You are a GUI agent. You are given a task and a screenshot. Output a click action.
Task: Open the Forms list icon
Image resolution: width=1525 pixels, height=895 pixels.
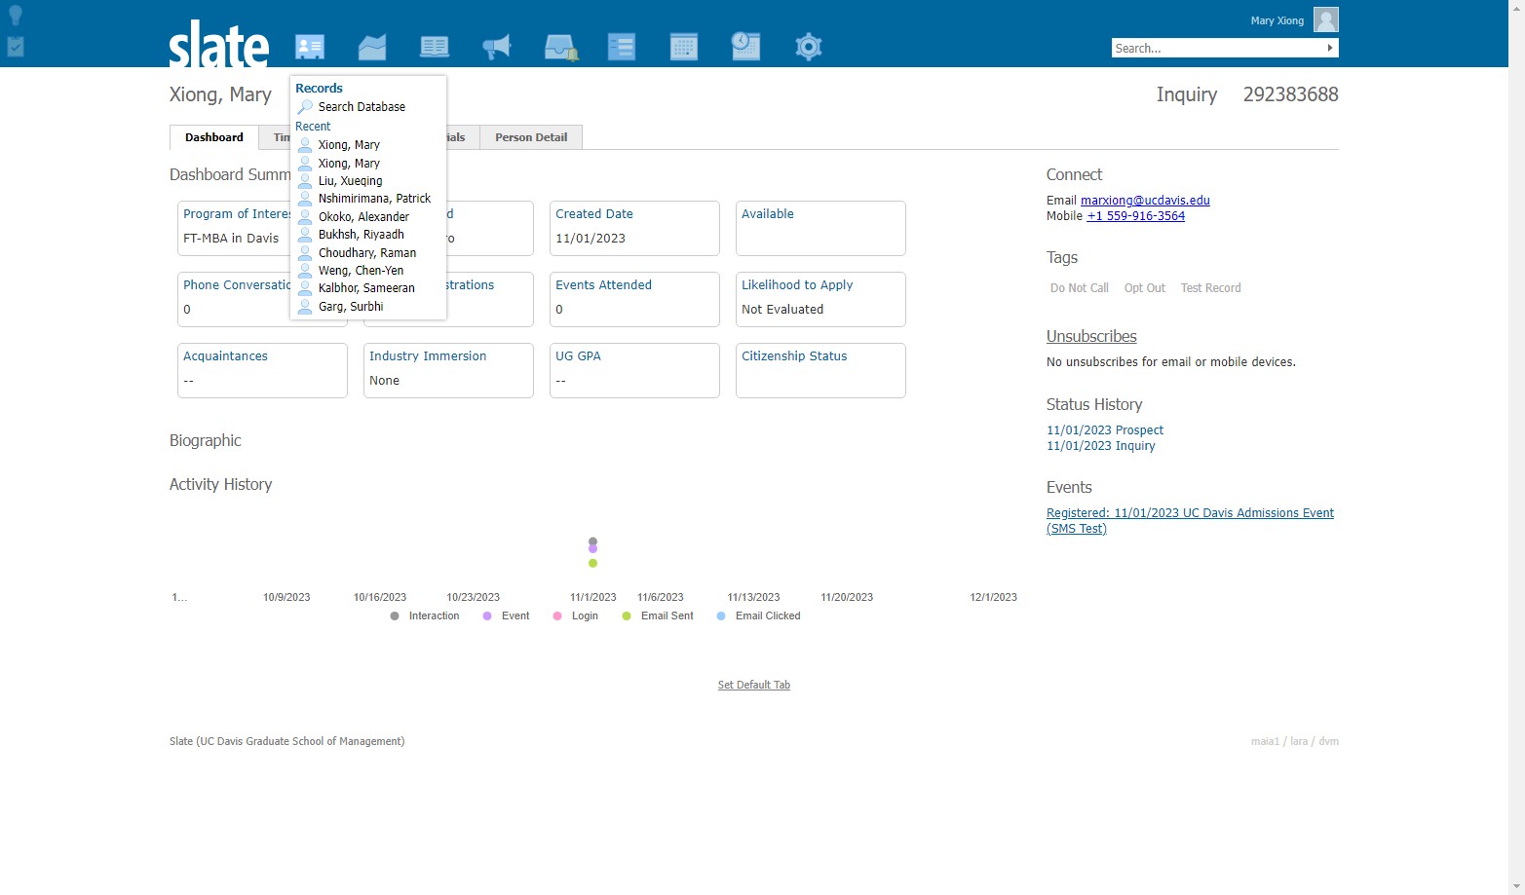pyautogui.click(x=622, y=47)
